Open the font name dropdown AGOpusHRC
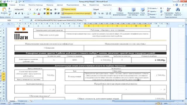 [x=29, y=9]
